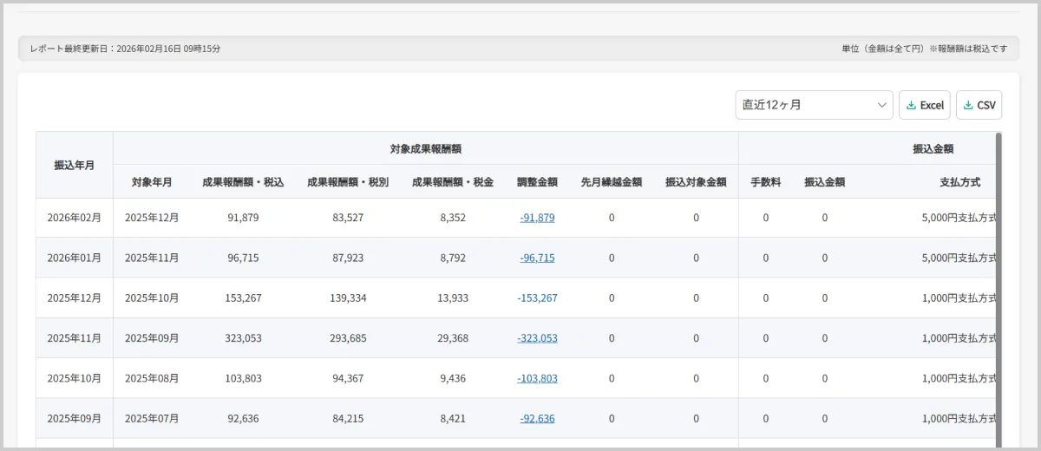1041x451 pixels.
Task: Select the 2025年12月 transfer month cell
Action: [75, 297]
